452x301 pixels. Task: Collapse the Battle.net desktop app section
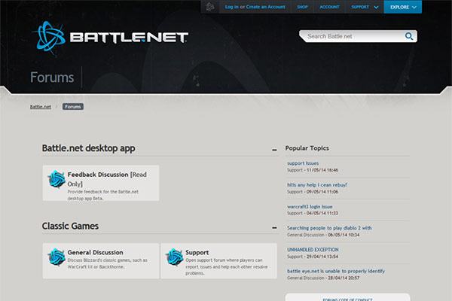(x=275, y=150)
